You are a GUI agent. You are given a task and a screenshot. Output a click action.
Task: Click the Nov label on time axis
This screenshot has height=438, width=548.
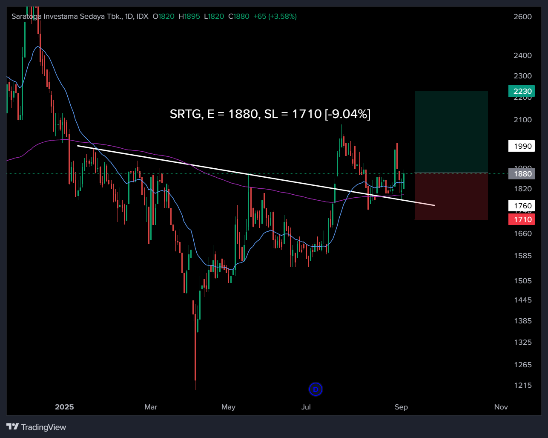click(501, 407)
